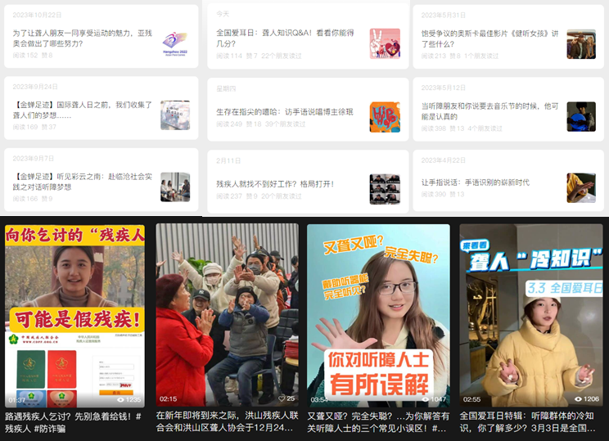609x441 pixels.
Task: Select the article 让手指说话：手语识别的崭新时代
Action: tap(475, 182)
